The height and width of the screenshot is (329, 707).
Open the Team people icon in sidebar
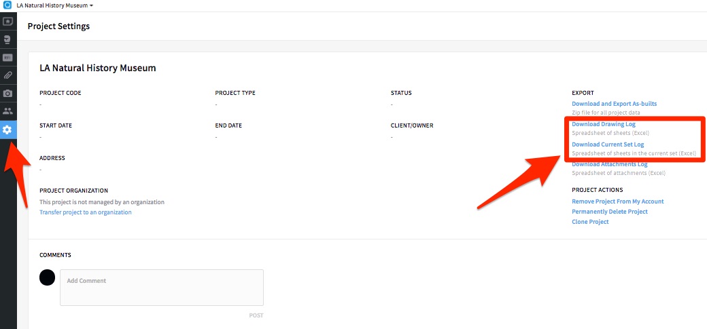[7, 111]
